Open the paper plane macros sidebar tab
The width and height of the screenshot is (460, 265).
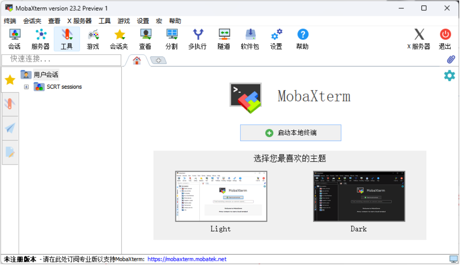(x=10, y=128)
